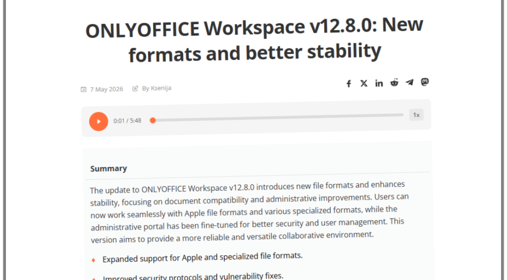Click the audio time display 0:01 / 5:48

point(127,121)
